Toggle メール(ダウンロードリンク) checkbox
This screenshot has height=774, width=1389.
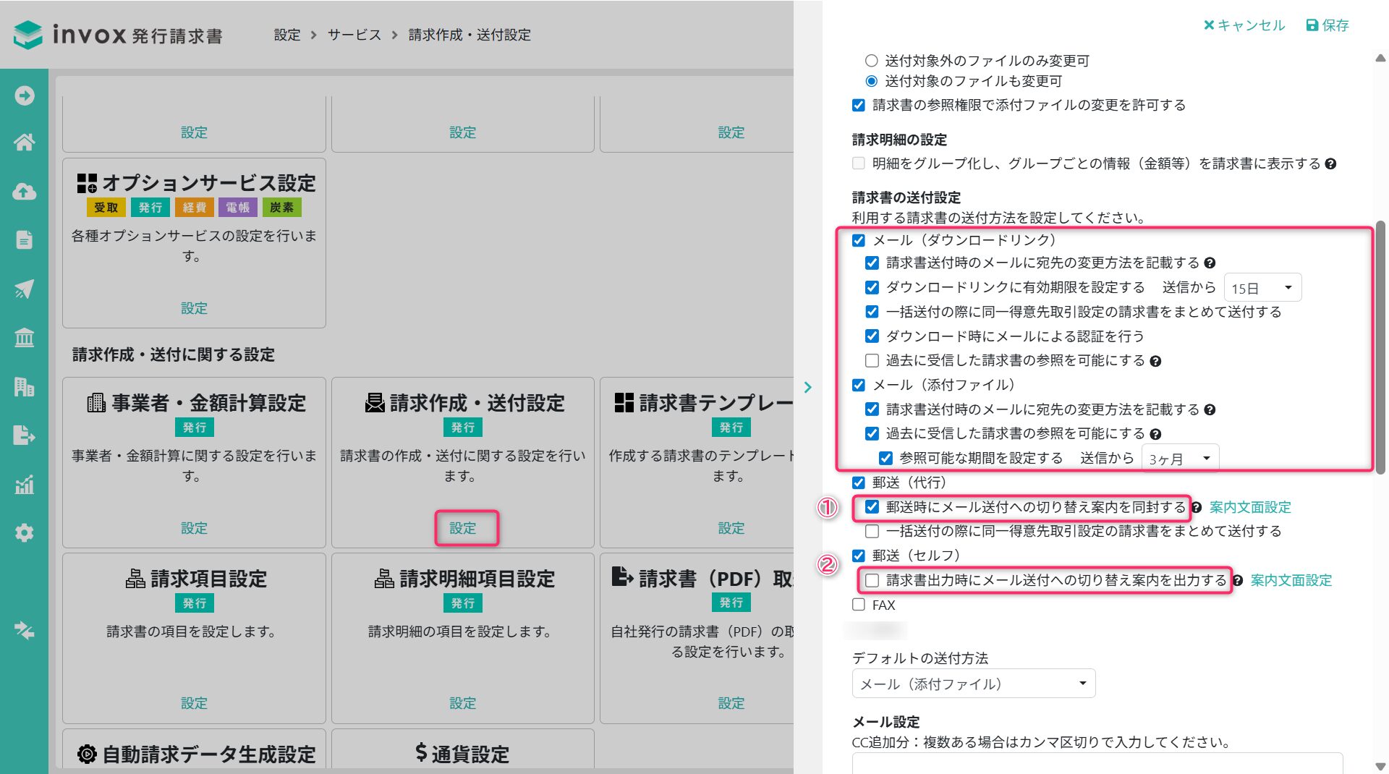(859, 240)
